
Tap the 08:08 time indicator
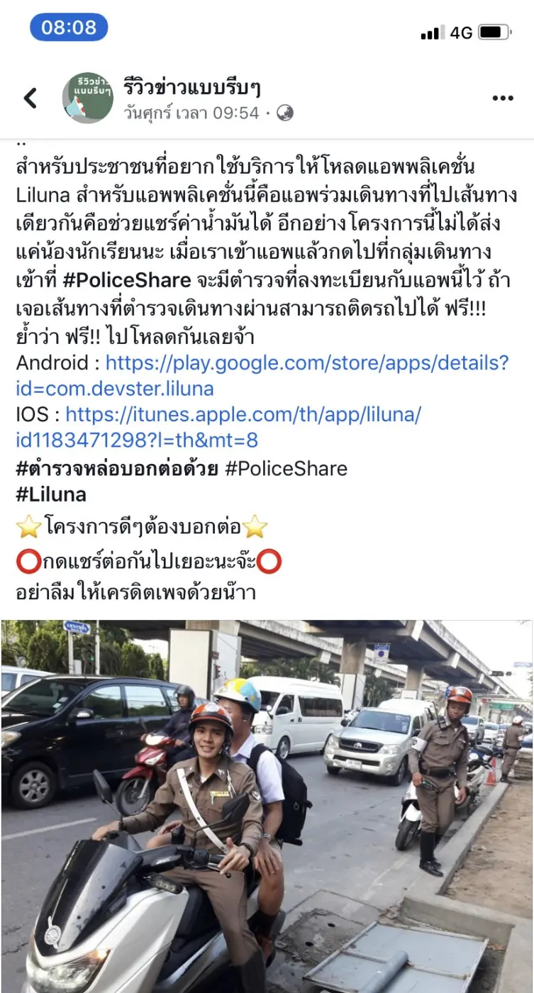pyautogui.click(x=69, y=27)
